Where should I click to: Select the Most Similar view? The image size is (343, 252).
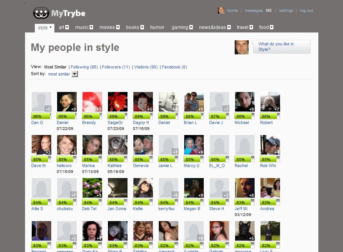click(x=56, y=67)
